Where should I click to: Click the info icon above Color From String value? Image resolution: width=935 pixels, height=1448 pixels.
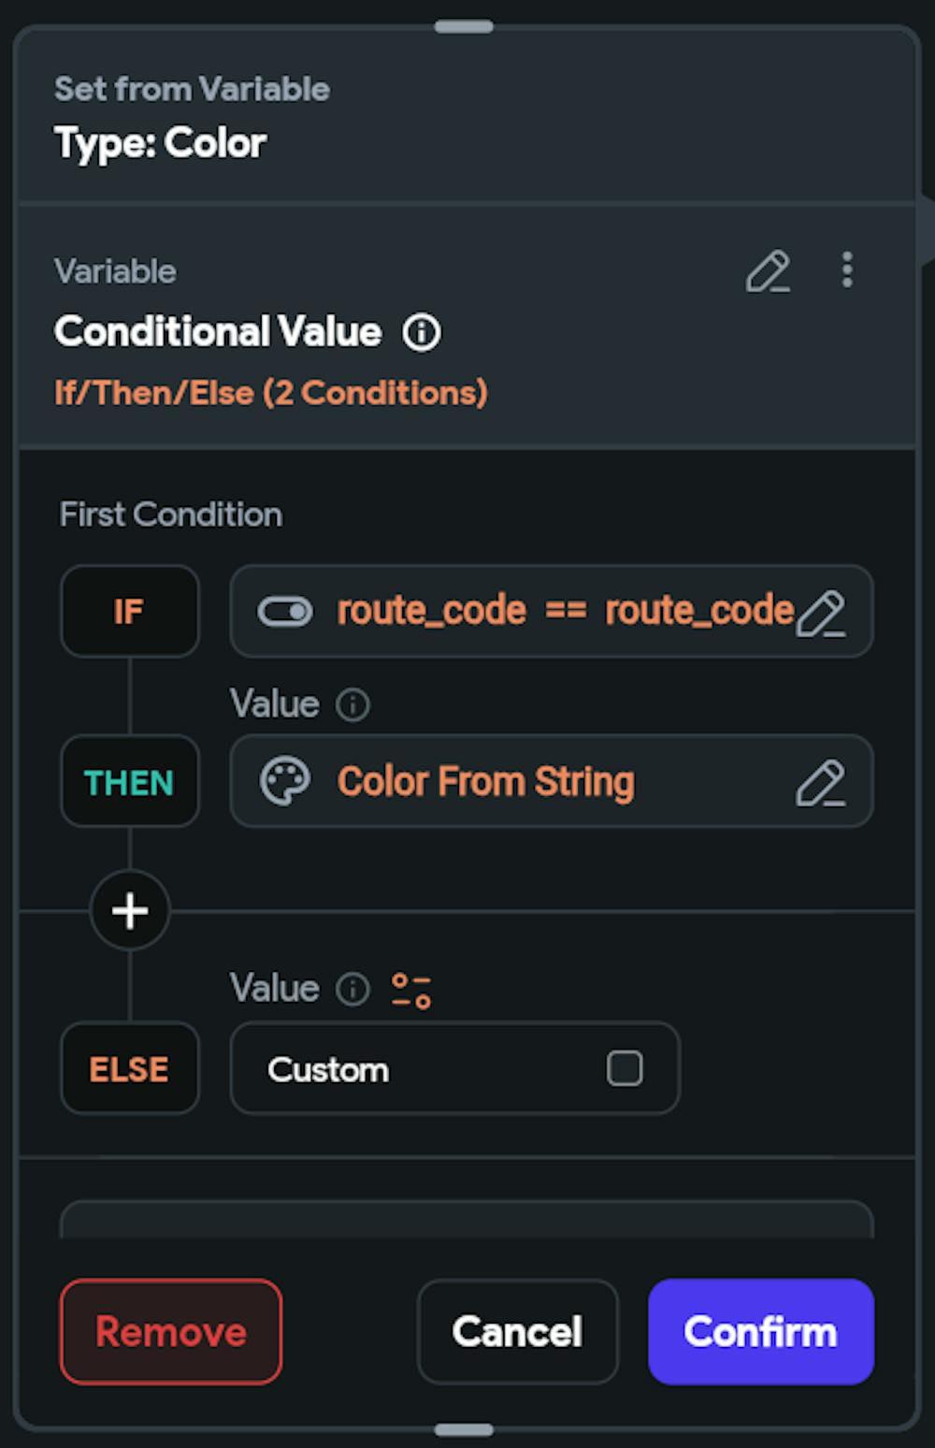point(352,704)
